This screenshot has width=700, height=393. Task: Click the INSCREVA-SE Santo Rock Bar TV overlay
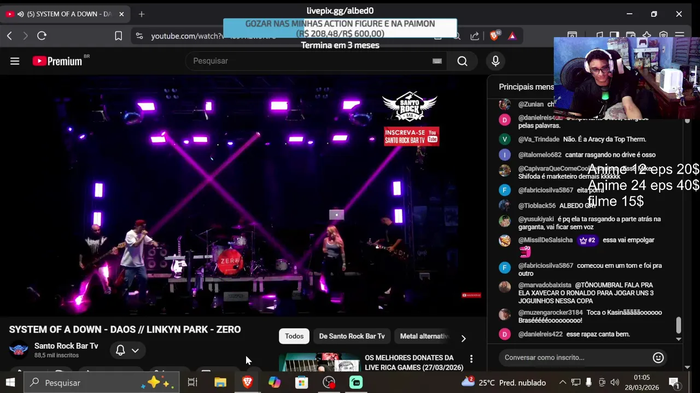(411, 136)
